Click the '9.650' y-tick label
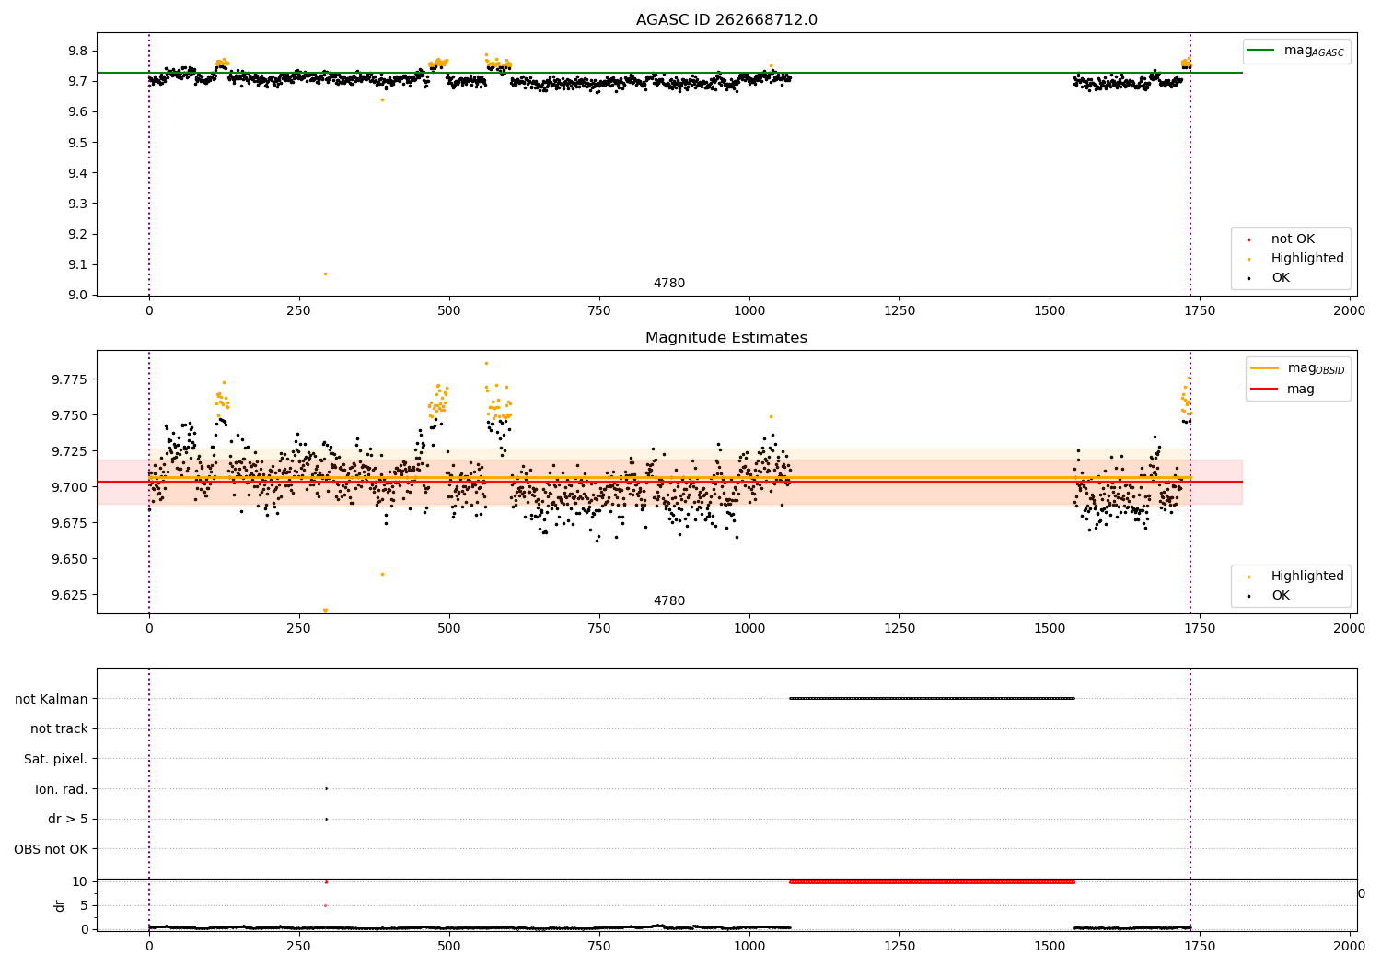 [x=70, y=559]
